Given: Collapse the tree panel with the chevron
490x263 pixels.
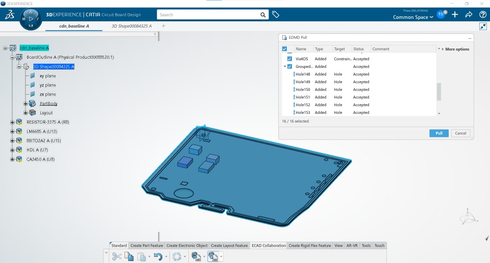Looking at the screenshot, I should tap(155, 34).
